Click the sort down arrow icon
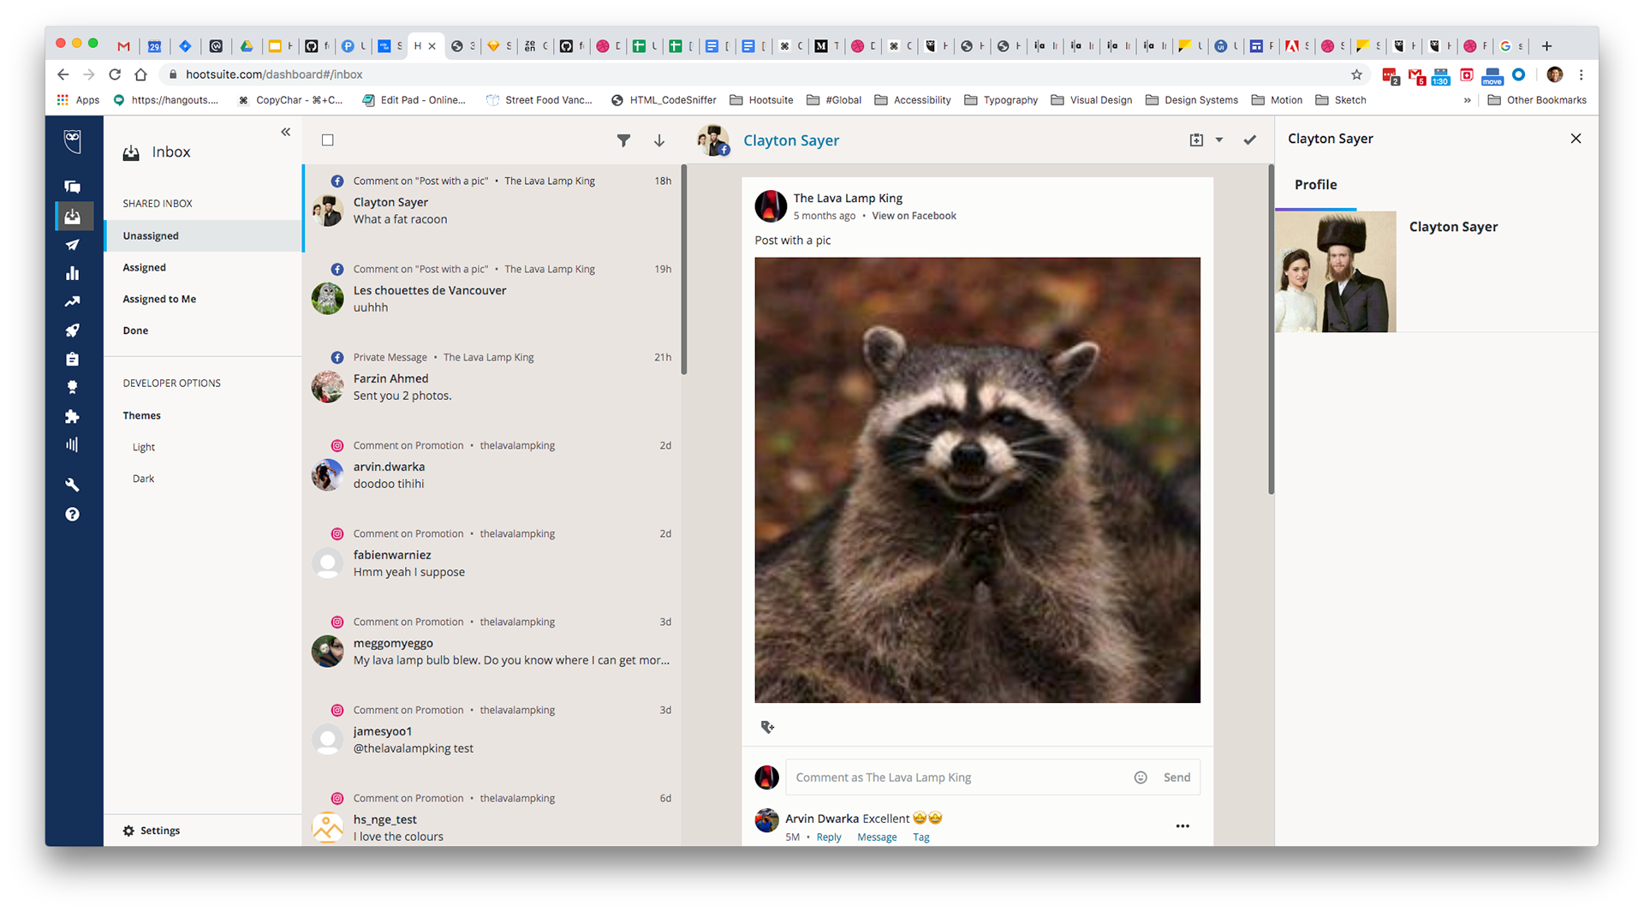This screenshot has width=1644, height=911. tap(659, 140)
